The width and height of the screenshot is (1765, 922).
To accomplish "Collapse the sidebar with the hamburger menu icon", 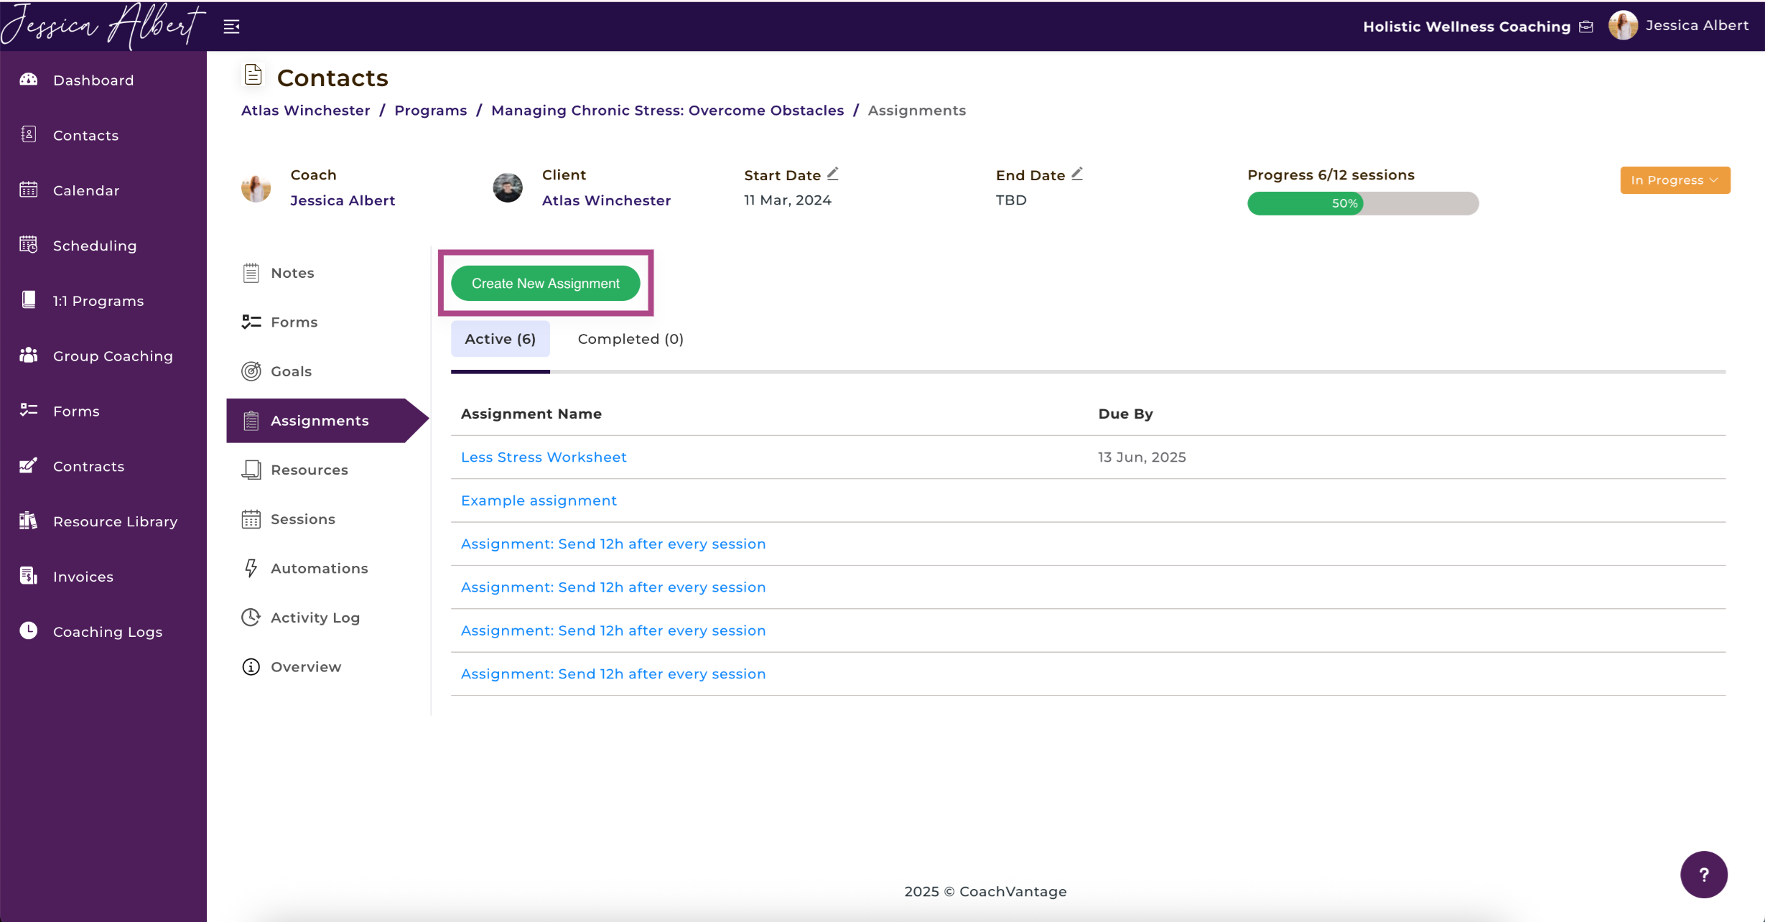I will (x=231, y=27).
